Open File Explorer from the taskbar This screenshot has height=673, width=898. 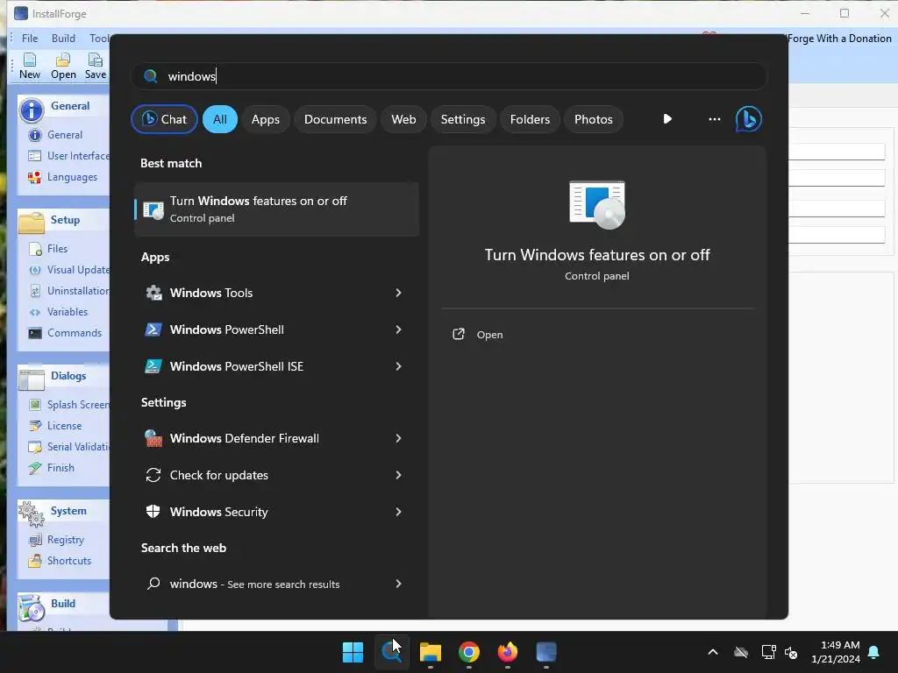point(430,652)
